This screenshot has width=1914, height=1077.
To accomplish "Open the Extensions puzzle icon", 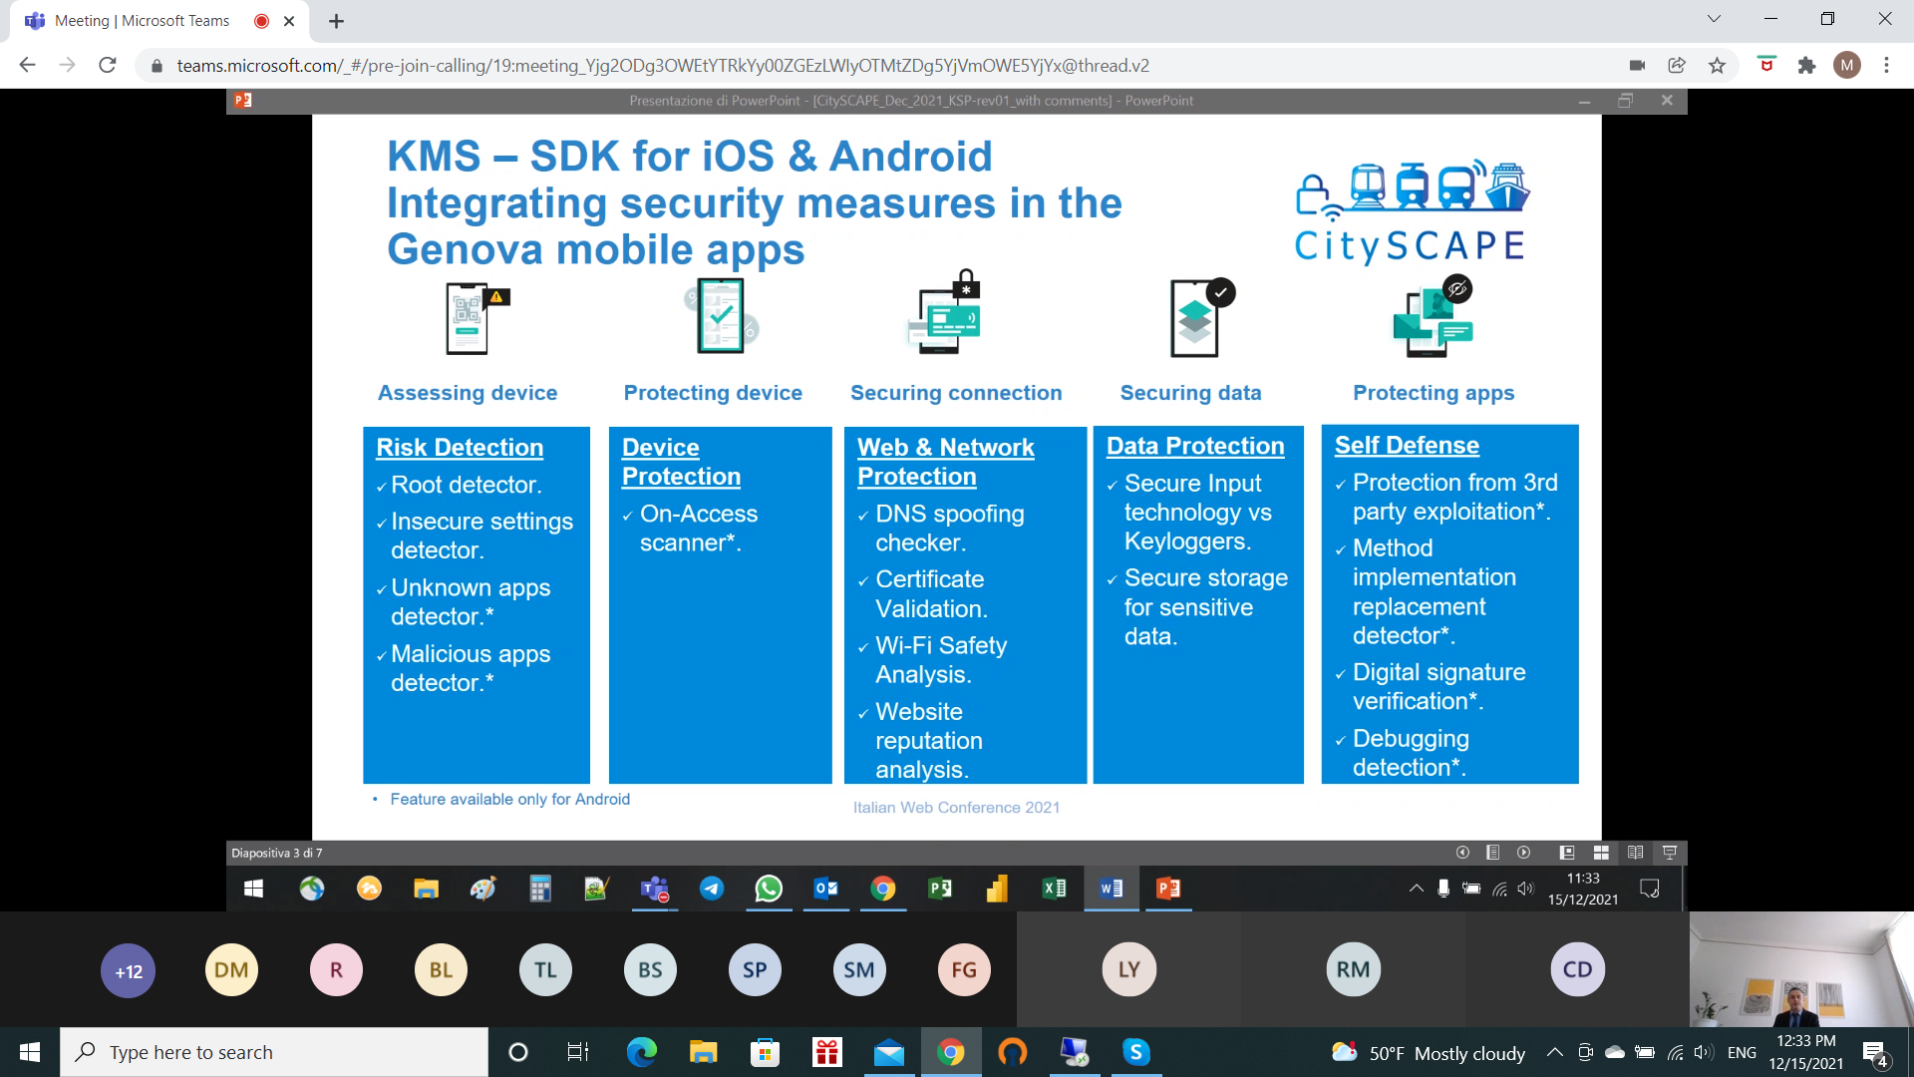I will [1806, 66].
